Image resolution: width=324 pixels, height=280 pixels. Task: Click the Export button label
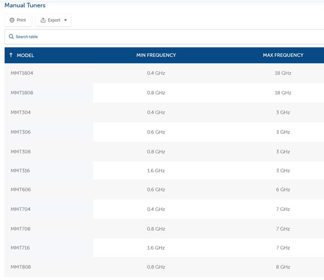coord(54,20)
